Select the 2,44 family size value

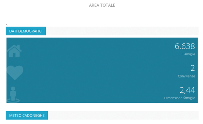point(187,90)
